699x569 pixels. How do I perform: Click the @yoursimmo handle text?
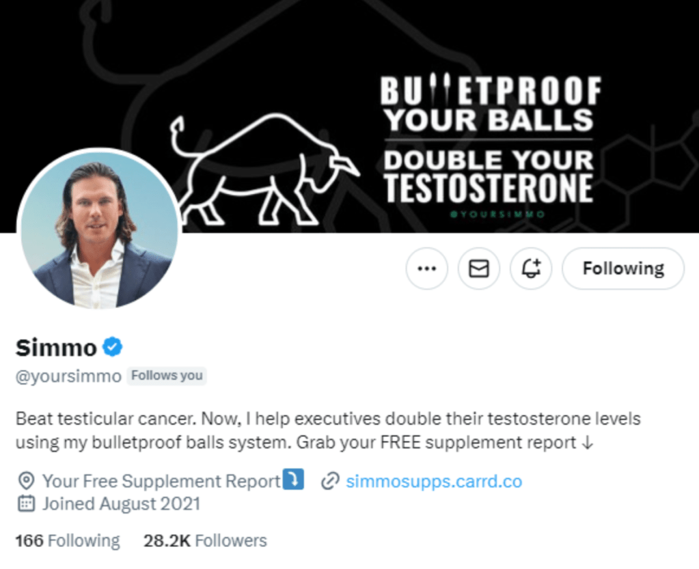(x=68, y=376)
